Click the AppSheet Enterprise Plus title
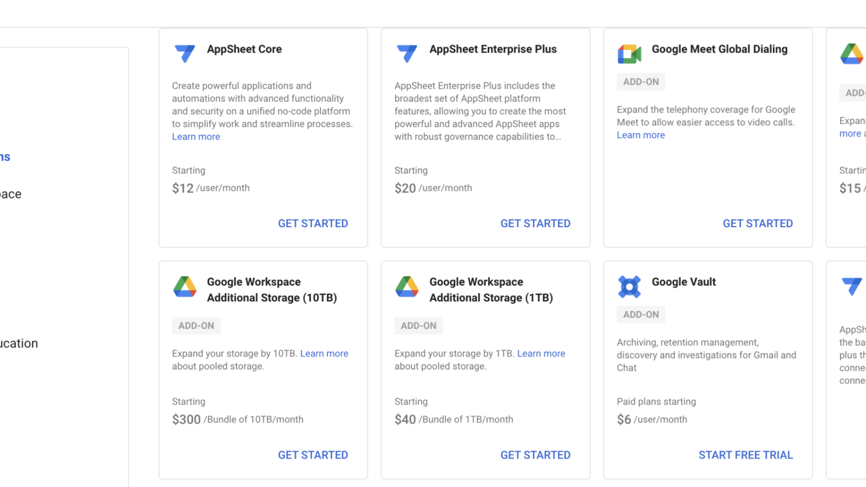The height and width of the screenshot is (487, 866). (x=493, y=49)
